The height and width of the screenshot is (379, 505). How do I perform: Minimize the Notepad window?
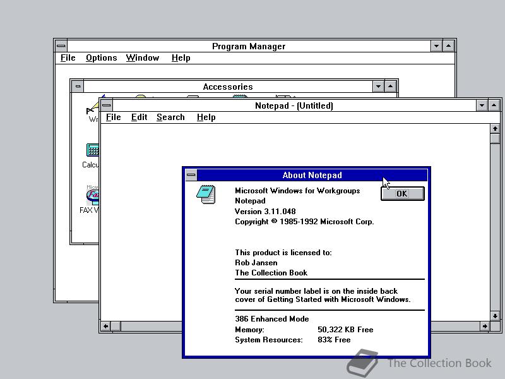(482, 105)
